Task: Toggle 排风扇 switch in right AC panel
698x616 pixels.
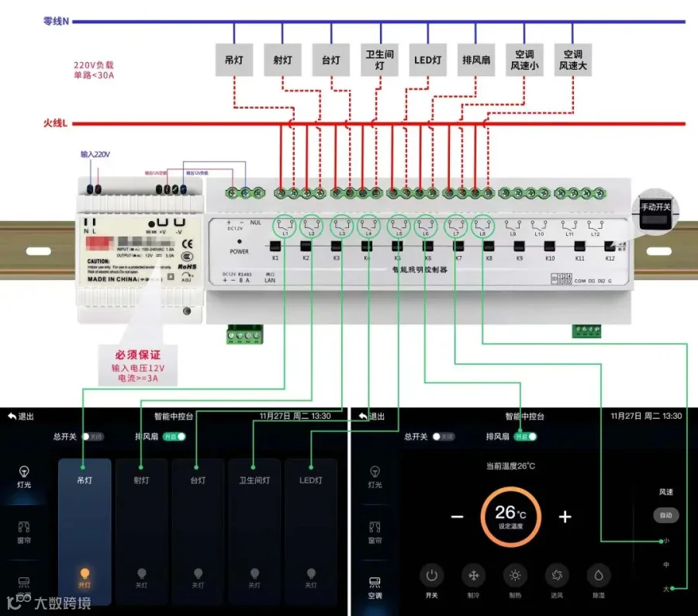Action: pyautogui.click(x=525, y=437)
